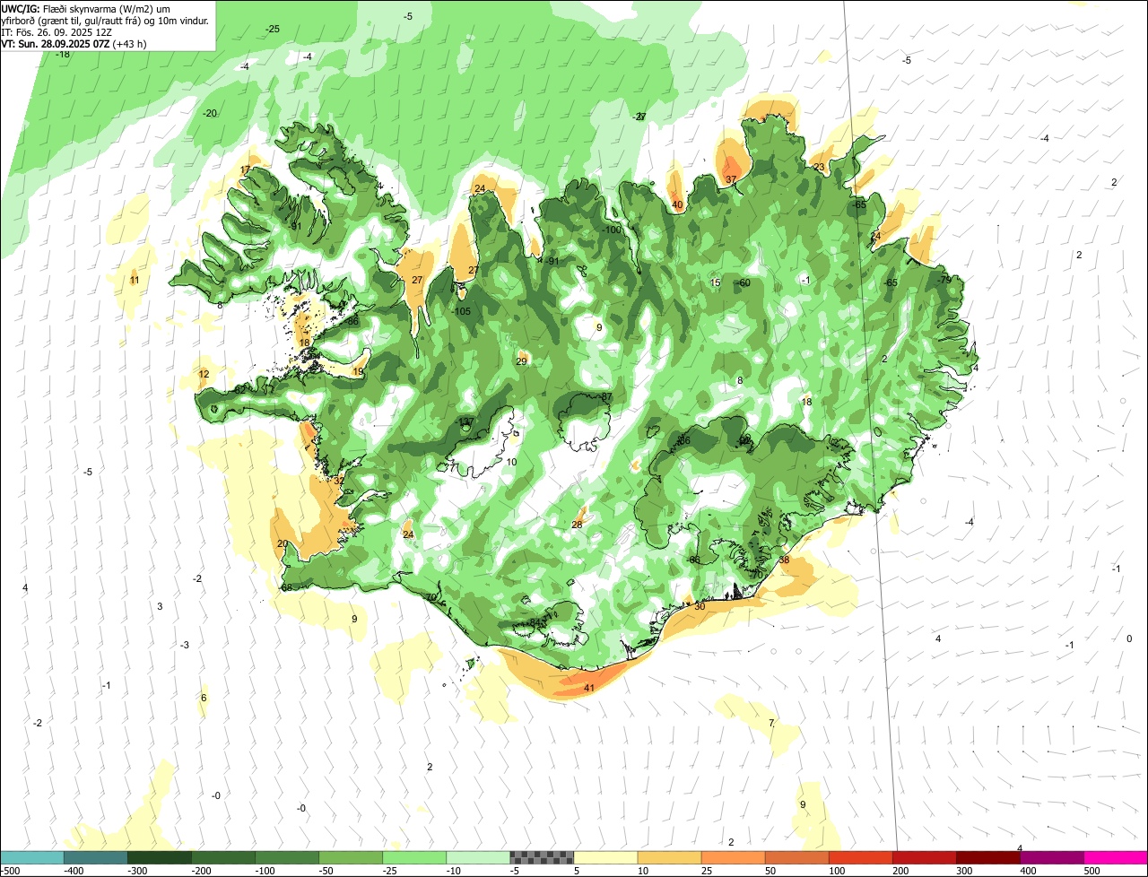This screenshot has height=877, width=1148.
Task: Click the legend swatch between -100 and -50
Action: click(x=287, y=857)
